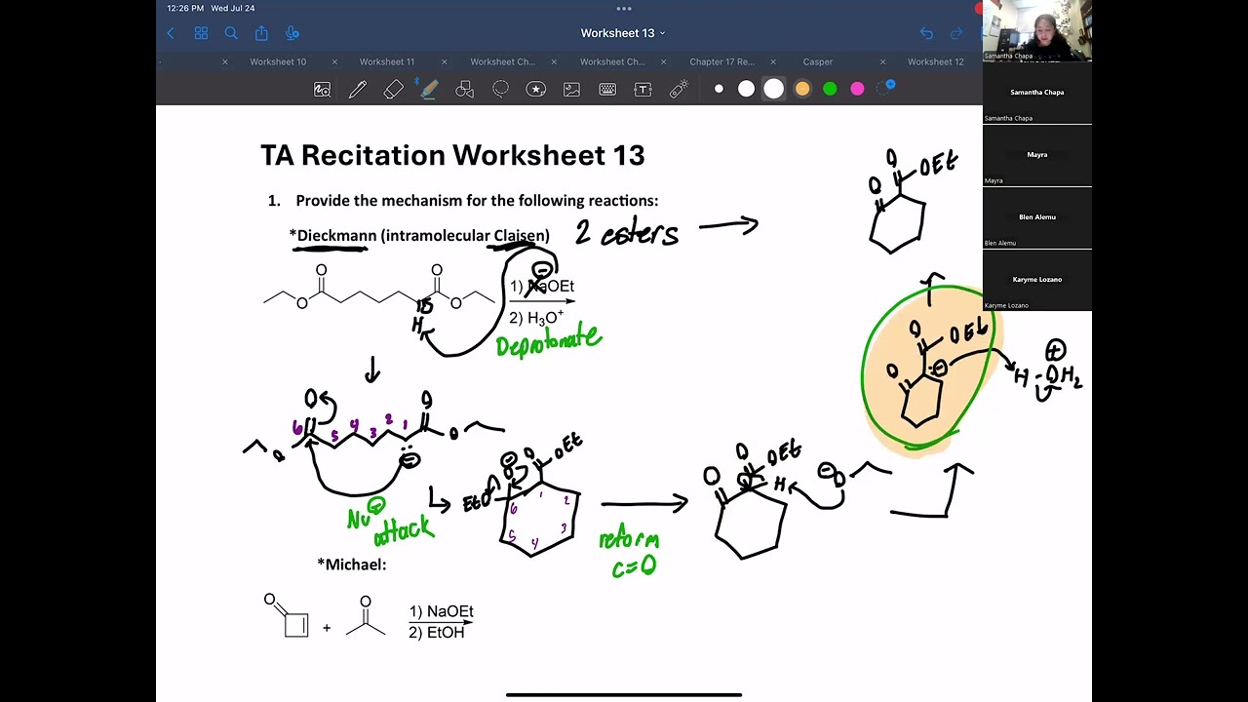Tap the '2) EtOH' reagent text
This screenshot has width=1248, height=702.
tap(436, 633)
